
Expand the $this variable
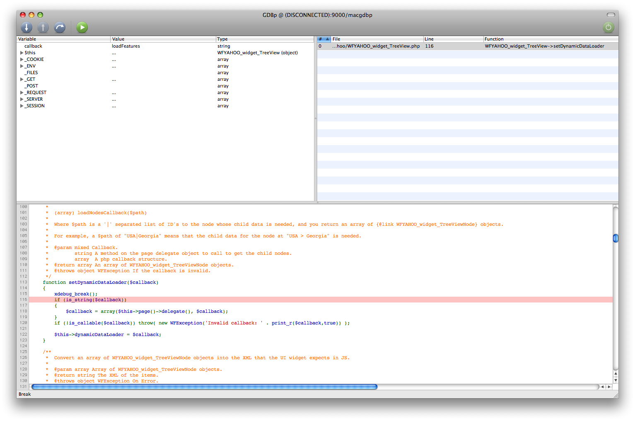coord(22,53)
